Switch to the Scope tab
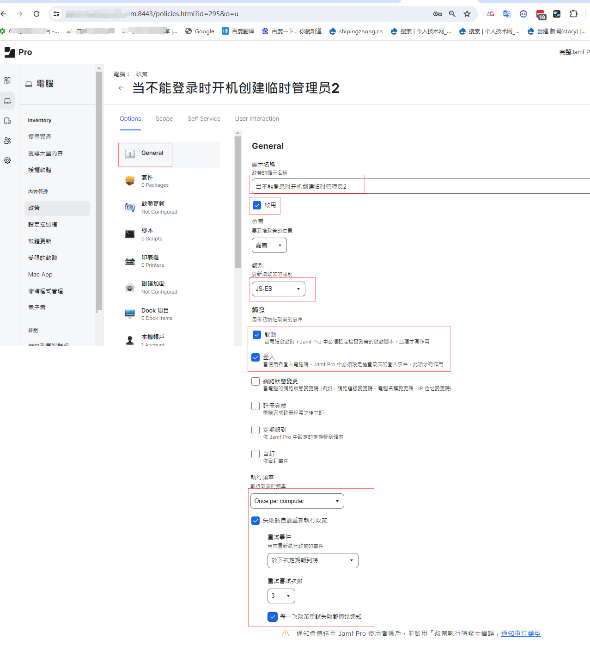This screenshot has width=590, height=651. pyautogui.click(x=164, y=119)
